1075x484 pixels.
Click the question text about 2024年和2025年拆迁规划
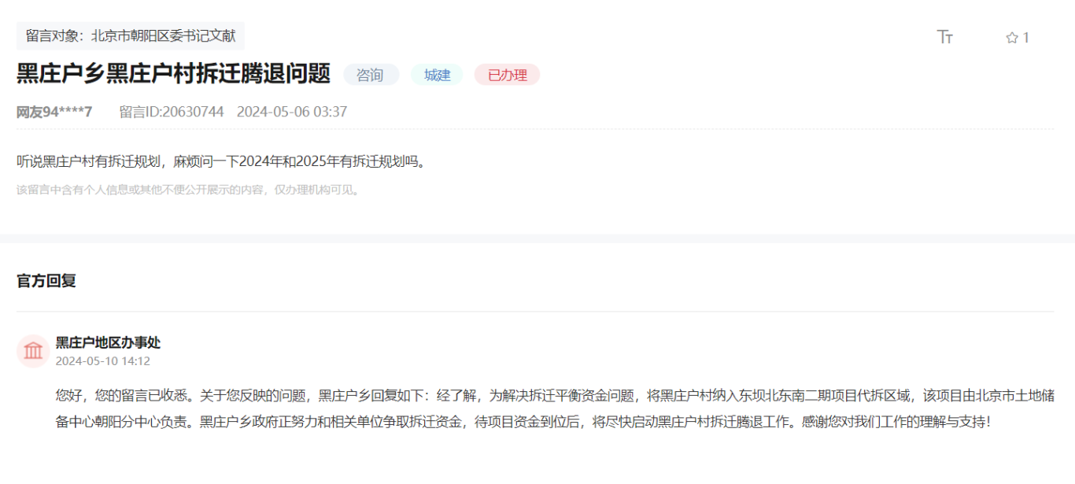221,161
